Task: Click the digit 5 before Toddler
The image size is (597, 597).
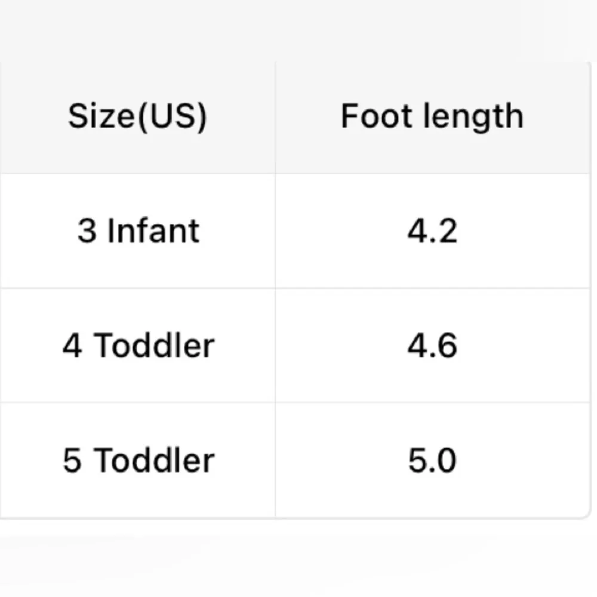Action: (x=72, y=460)
